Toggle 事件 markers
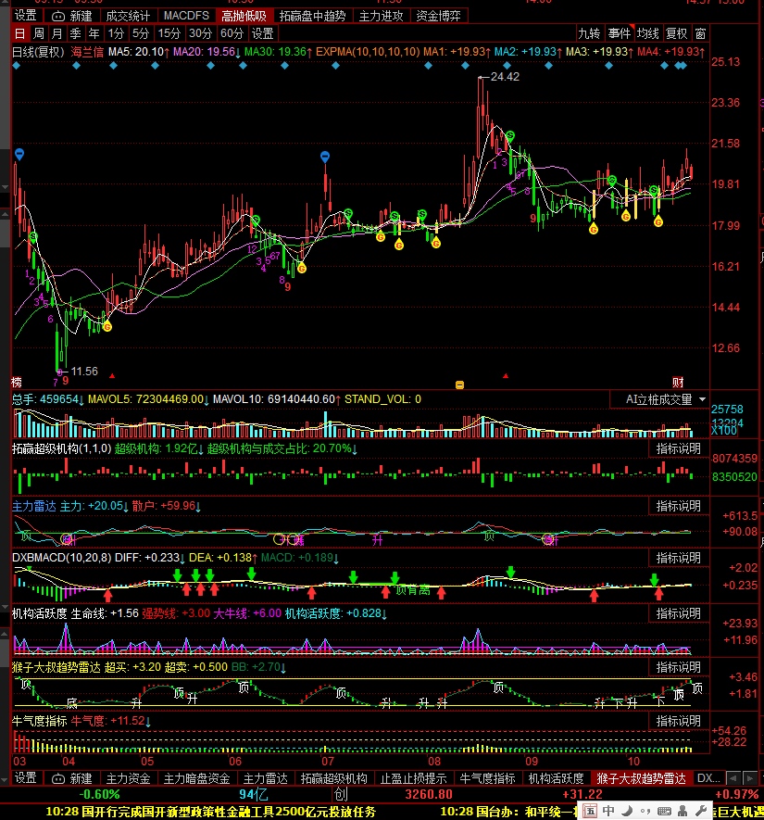This screenshot has height=820, width=764. tap(620, 34)
